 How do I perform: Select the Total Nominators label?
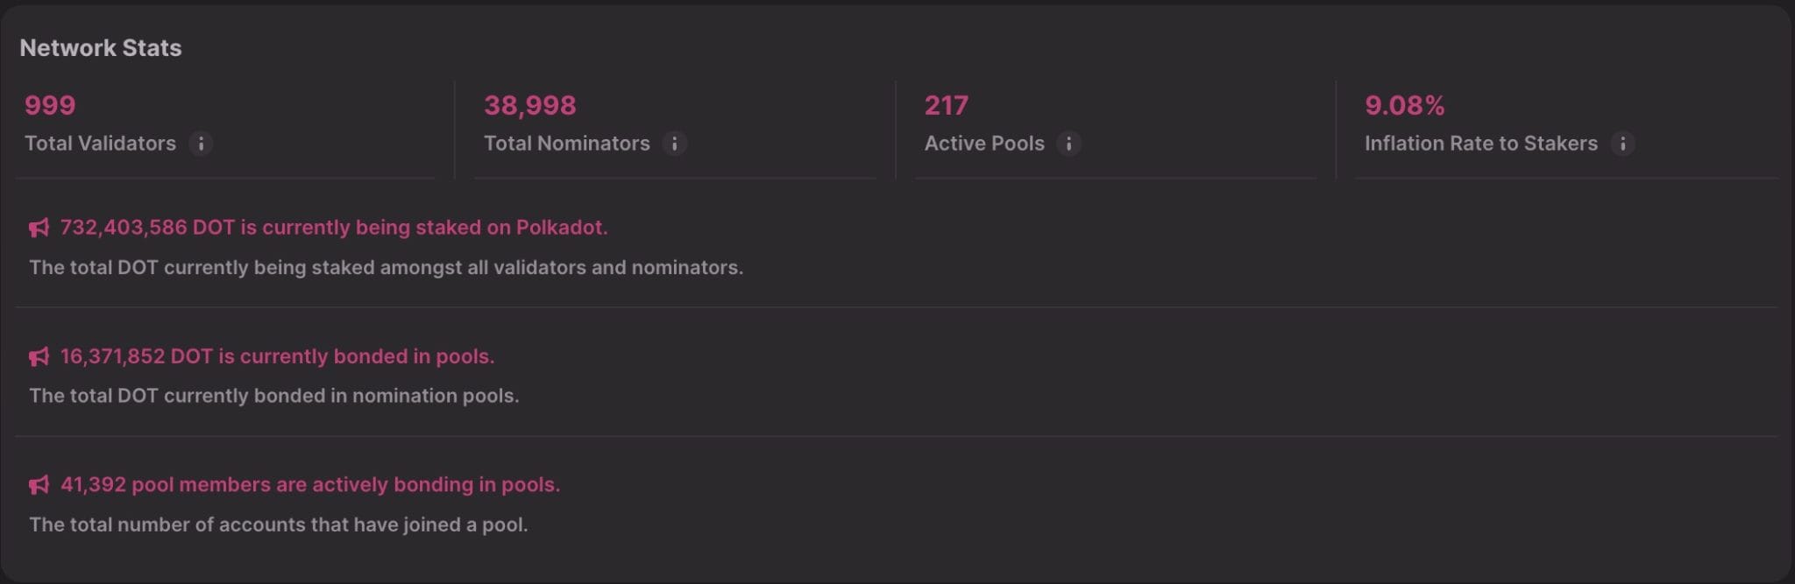pyautogui.click(x=567, y=144)
